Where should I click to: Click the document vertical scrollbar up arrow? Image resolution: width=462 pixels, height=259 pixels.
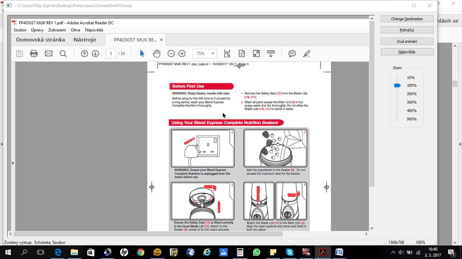coord(372,18)
